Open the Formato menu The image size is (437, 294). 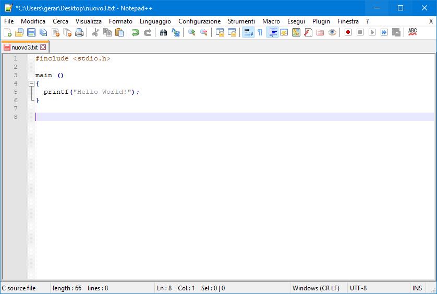(120, 21)
